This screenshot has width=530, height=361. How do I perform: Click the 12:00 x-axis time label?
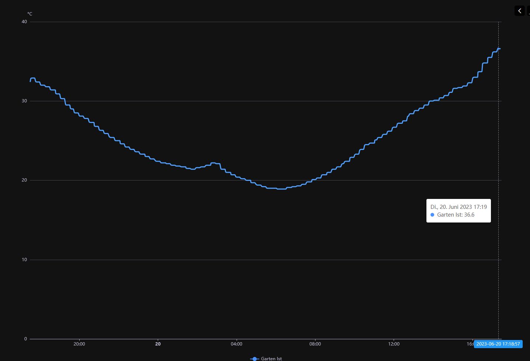pos(394,344)
